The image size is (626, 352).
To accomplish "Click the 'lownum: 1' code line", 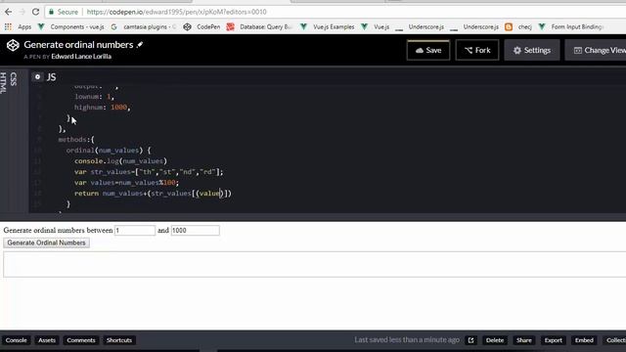I will point(94,97).
